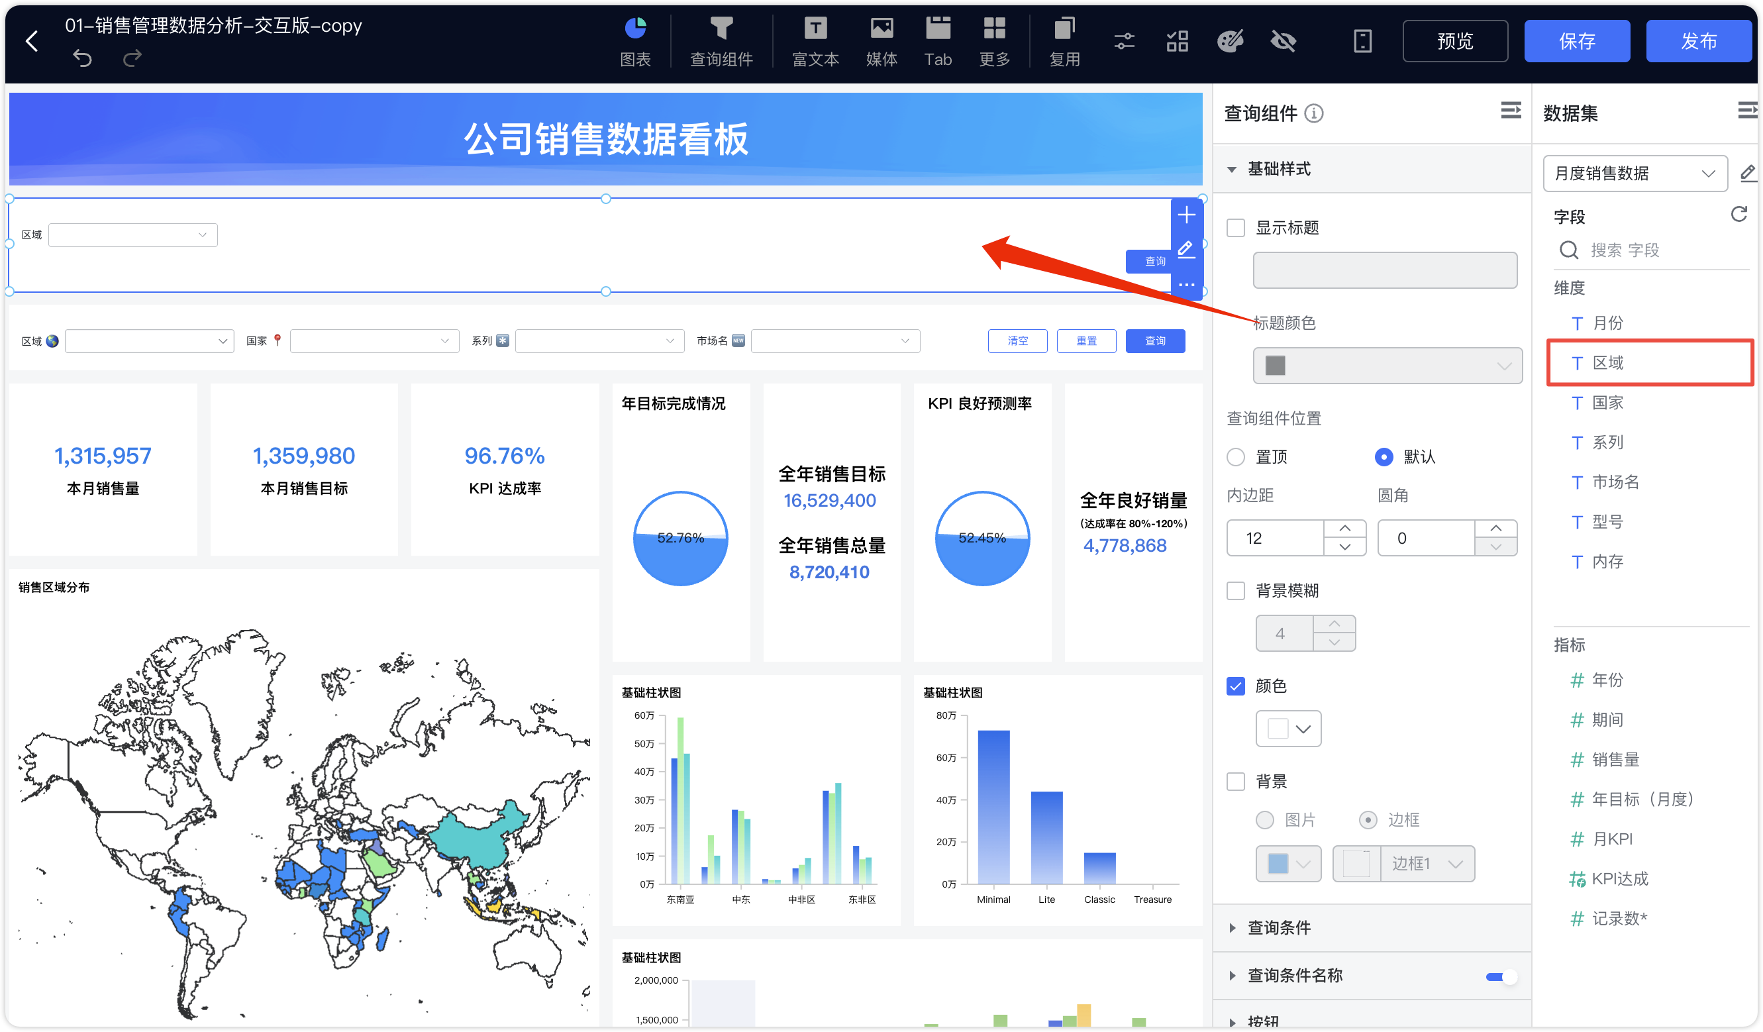Click the pencil edit icon on selected component

[1186, 250]
